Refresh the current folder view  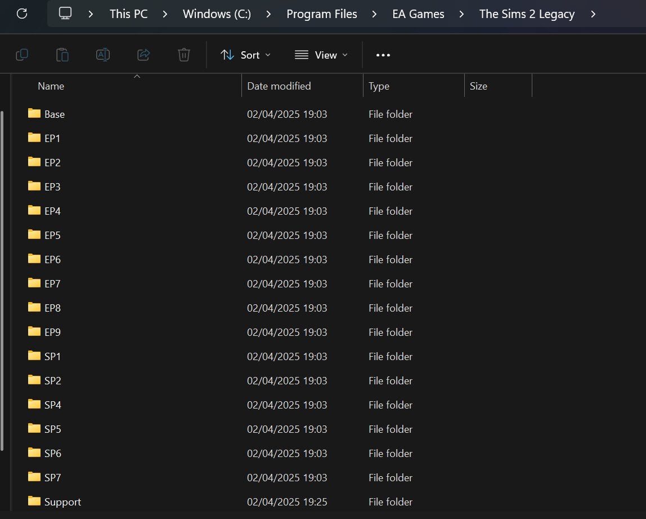(x=22, y=14)
